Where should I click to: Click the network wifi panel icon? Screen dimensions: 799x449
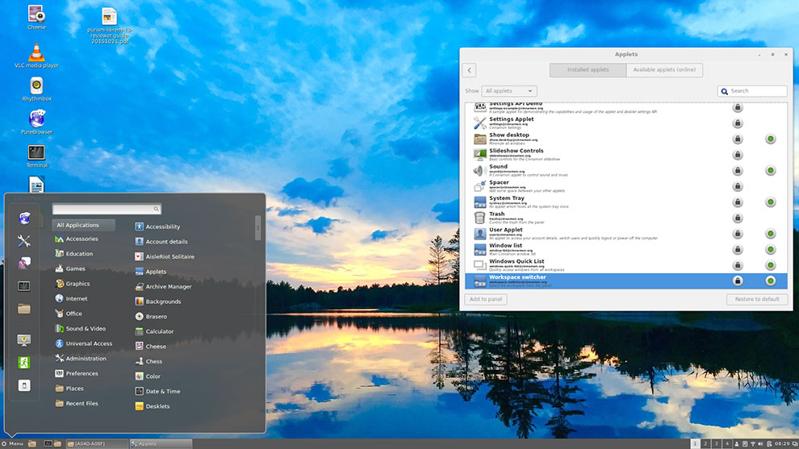[x=753, y=444]
